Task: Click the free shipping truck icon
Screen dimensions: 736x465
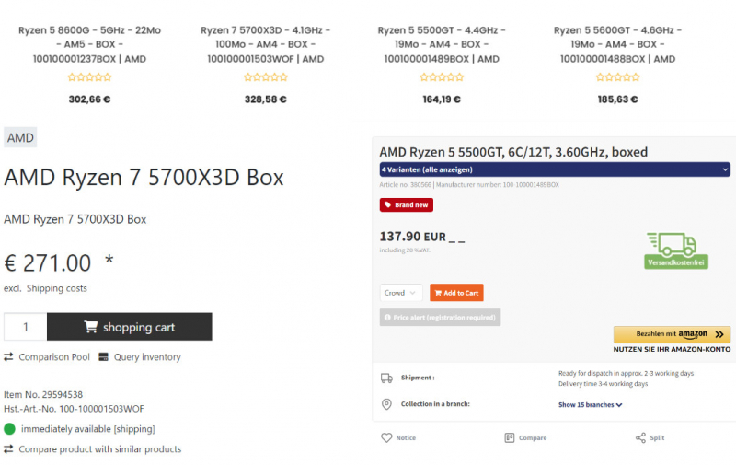Action: pos(676,244)
